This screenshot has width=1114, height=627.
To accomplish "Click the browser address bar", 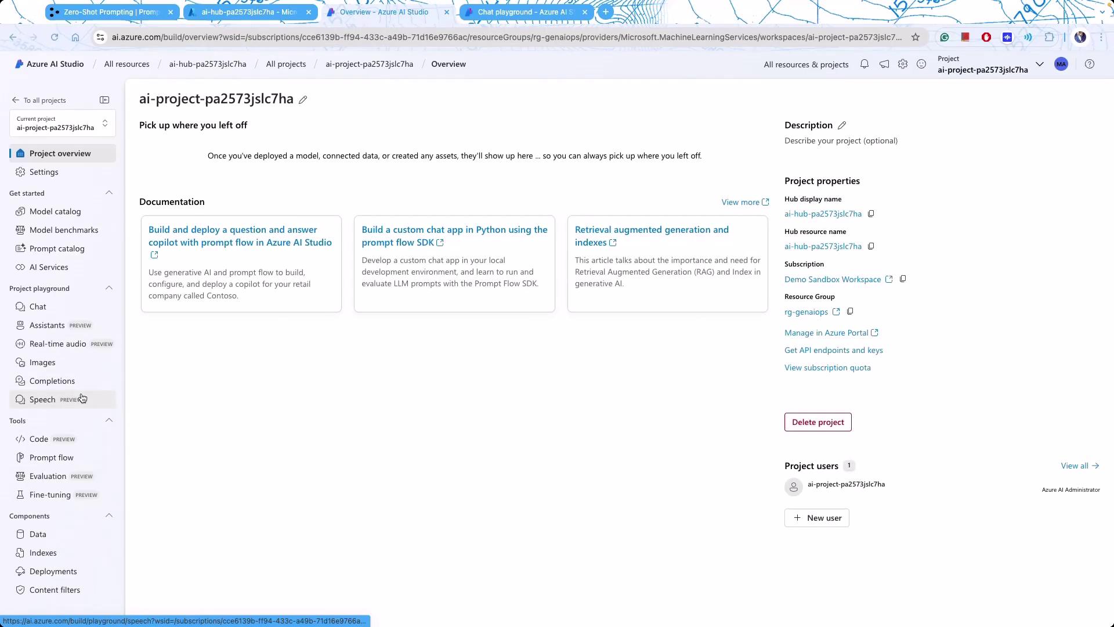I will pyautogui.click(x=505, y=37).
